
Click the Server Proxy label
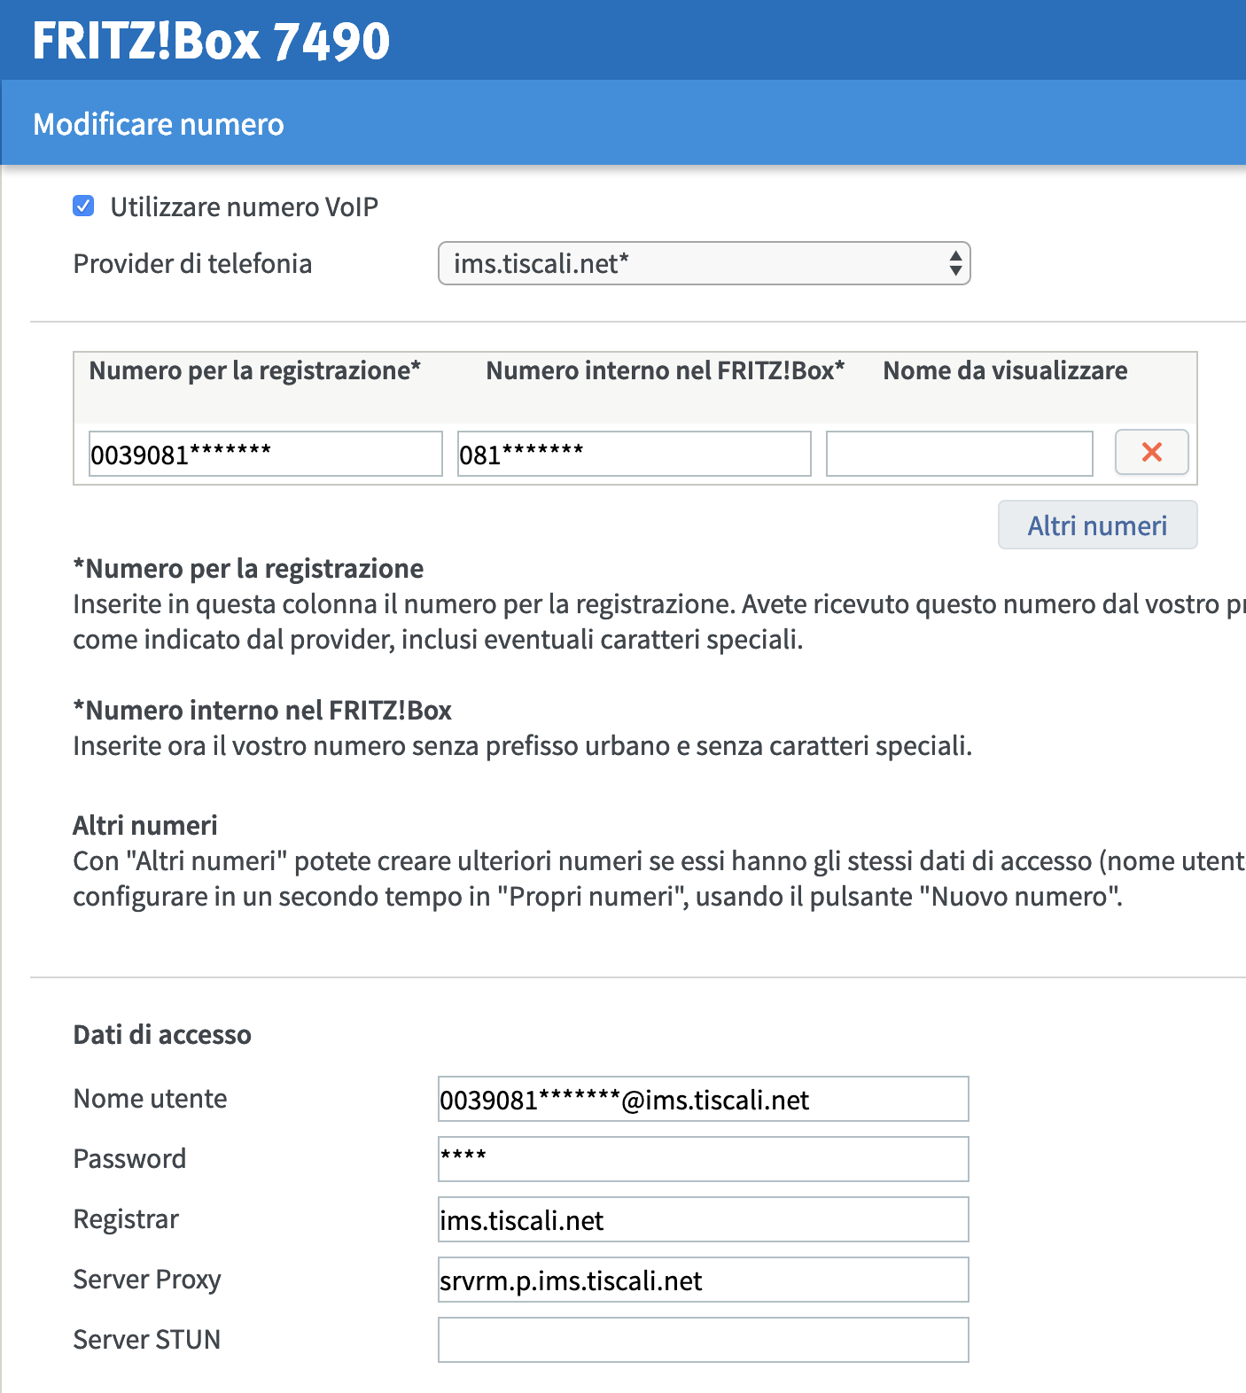(x=147, y=1280)
